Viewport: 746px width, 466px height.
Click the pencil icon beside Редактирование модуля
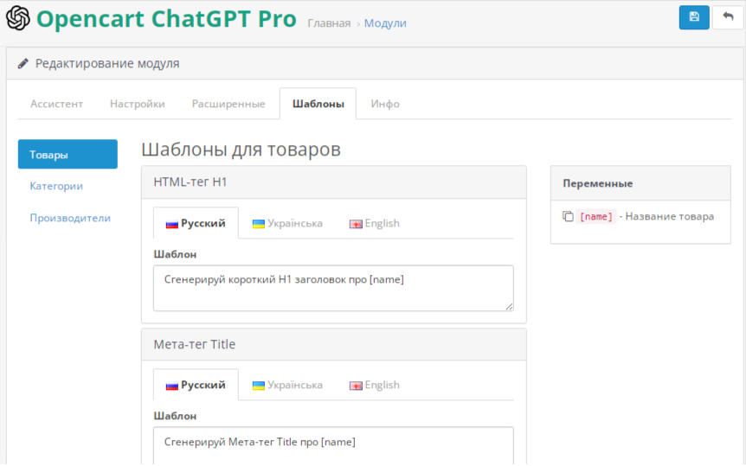(23, 63)
